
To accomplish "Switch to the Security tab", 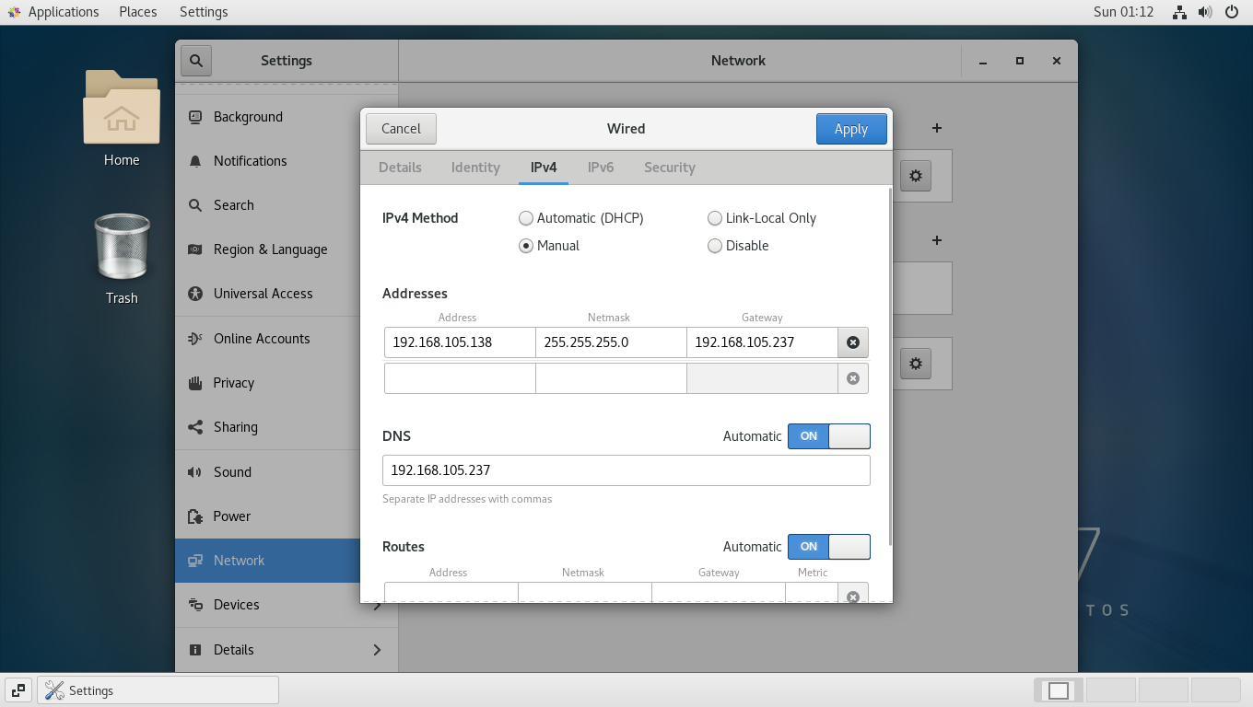I will 669,168.
